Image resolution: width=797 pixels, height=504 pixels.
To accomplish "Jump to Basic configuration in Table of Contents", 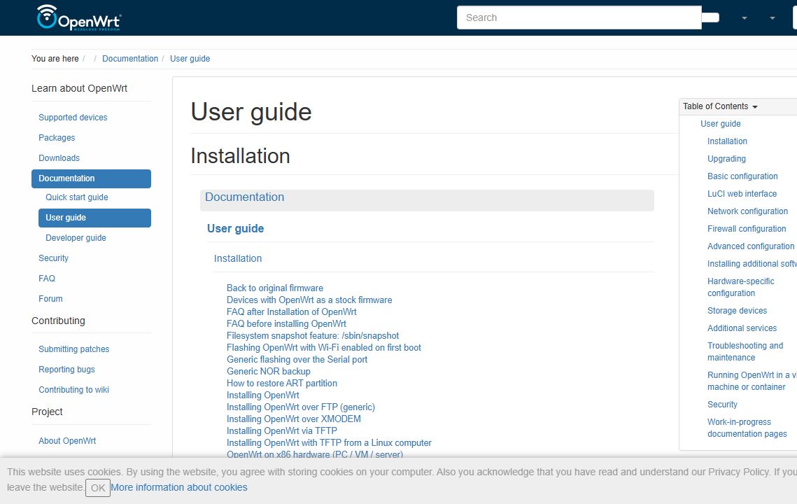I will (742, 176).
